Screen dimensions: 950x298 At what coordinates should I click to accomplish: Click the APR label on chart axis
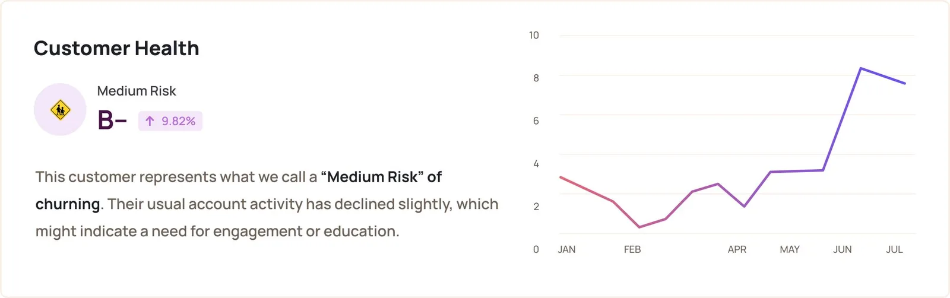point(737,249)
